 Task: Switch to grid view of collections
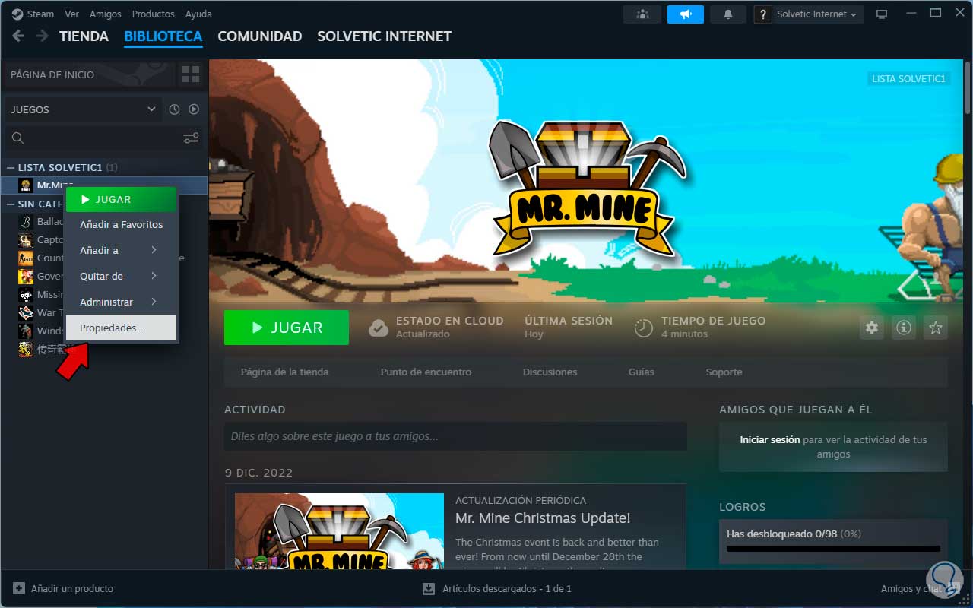(191, 74)
